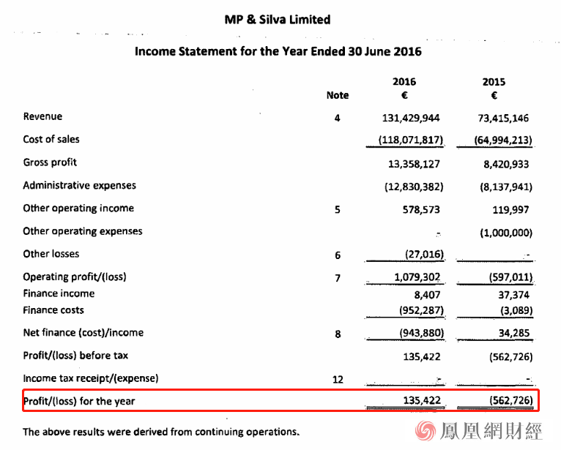The image size is (561, 450).
Task: Click the "MP & Silva Limited" heading
Action: [278, 20]
